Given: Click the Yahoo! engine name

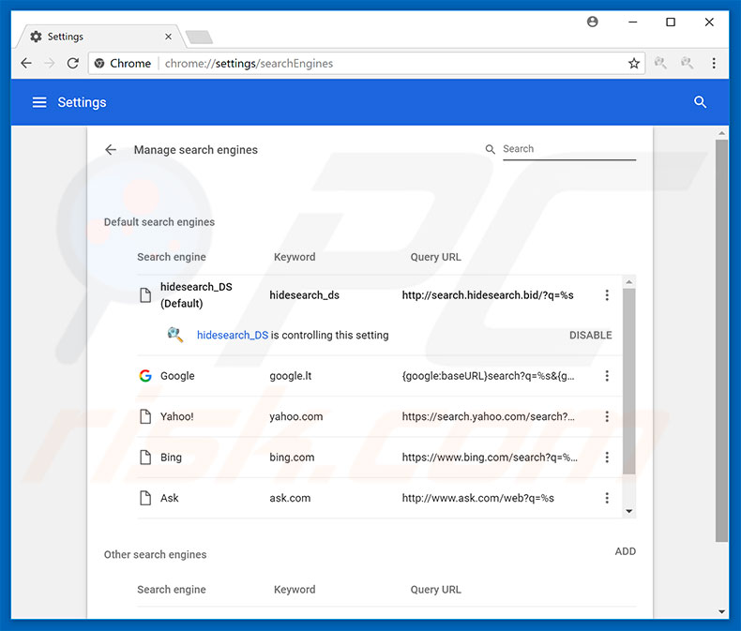Looking at the screenshot, I should click(176, 416).
